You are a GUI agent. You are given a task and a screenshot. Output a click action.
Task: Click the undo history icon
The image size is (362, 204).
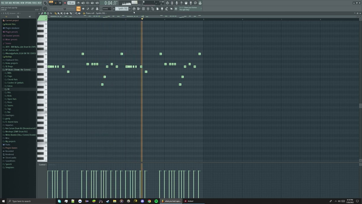[x=167, y=3]
